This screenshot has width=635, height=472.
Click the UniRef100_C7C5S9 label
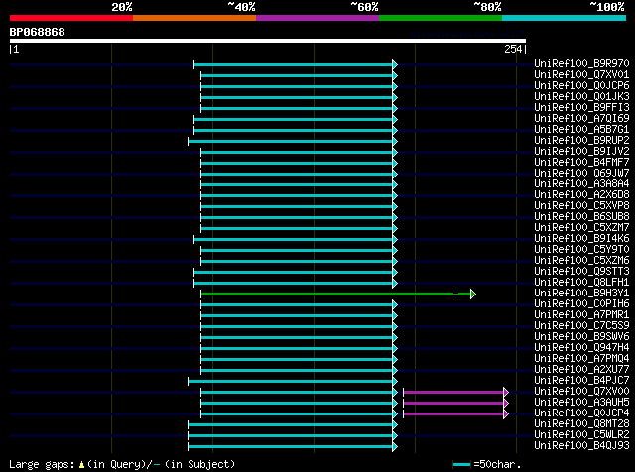point(581,326)
